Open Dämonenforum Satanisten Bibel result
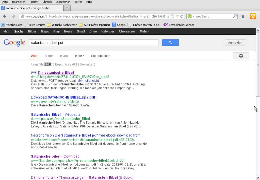This screenshot has height=180, width=260. click(x=82, y=177)
